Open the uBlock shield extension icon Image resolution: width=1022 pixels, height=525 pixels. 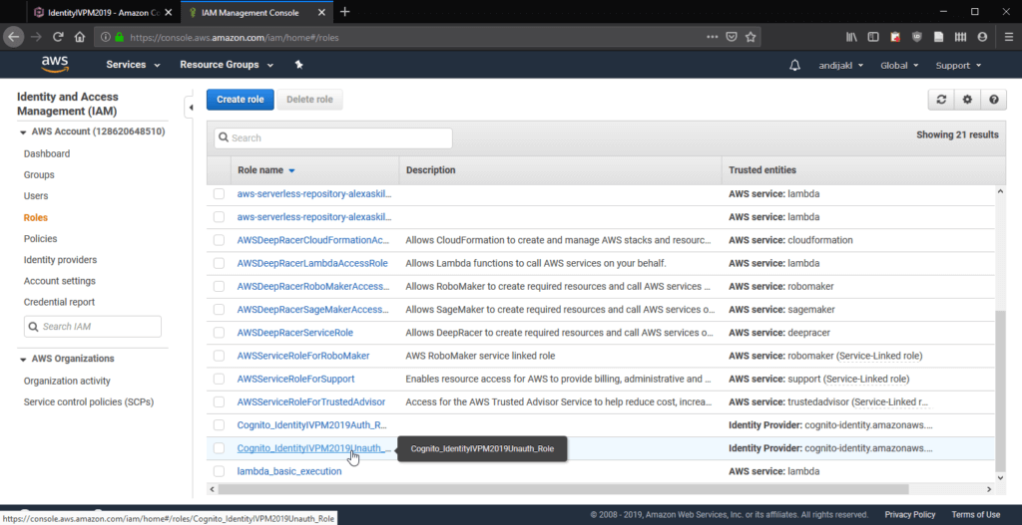(916, 37)
